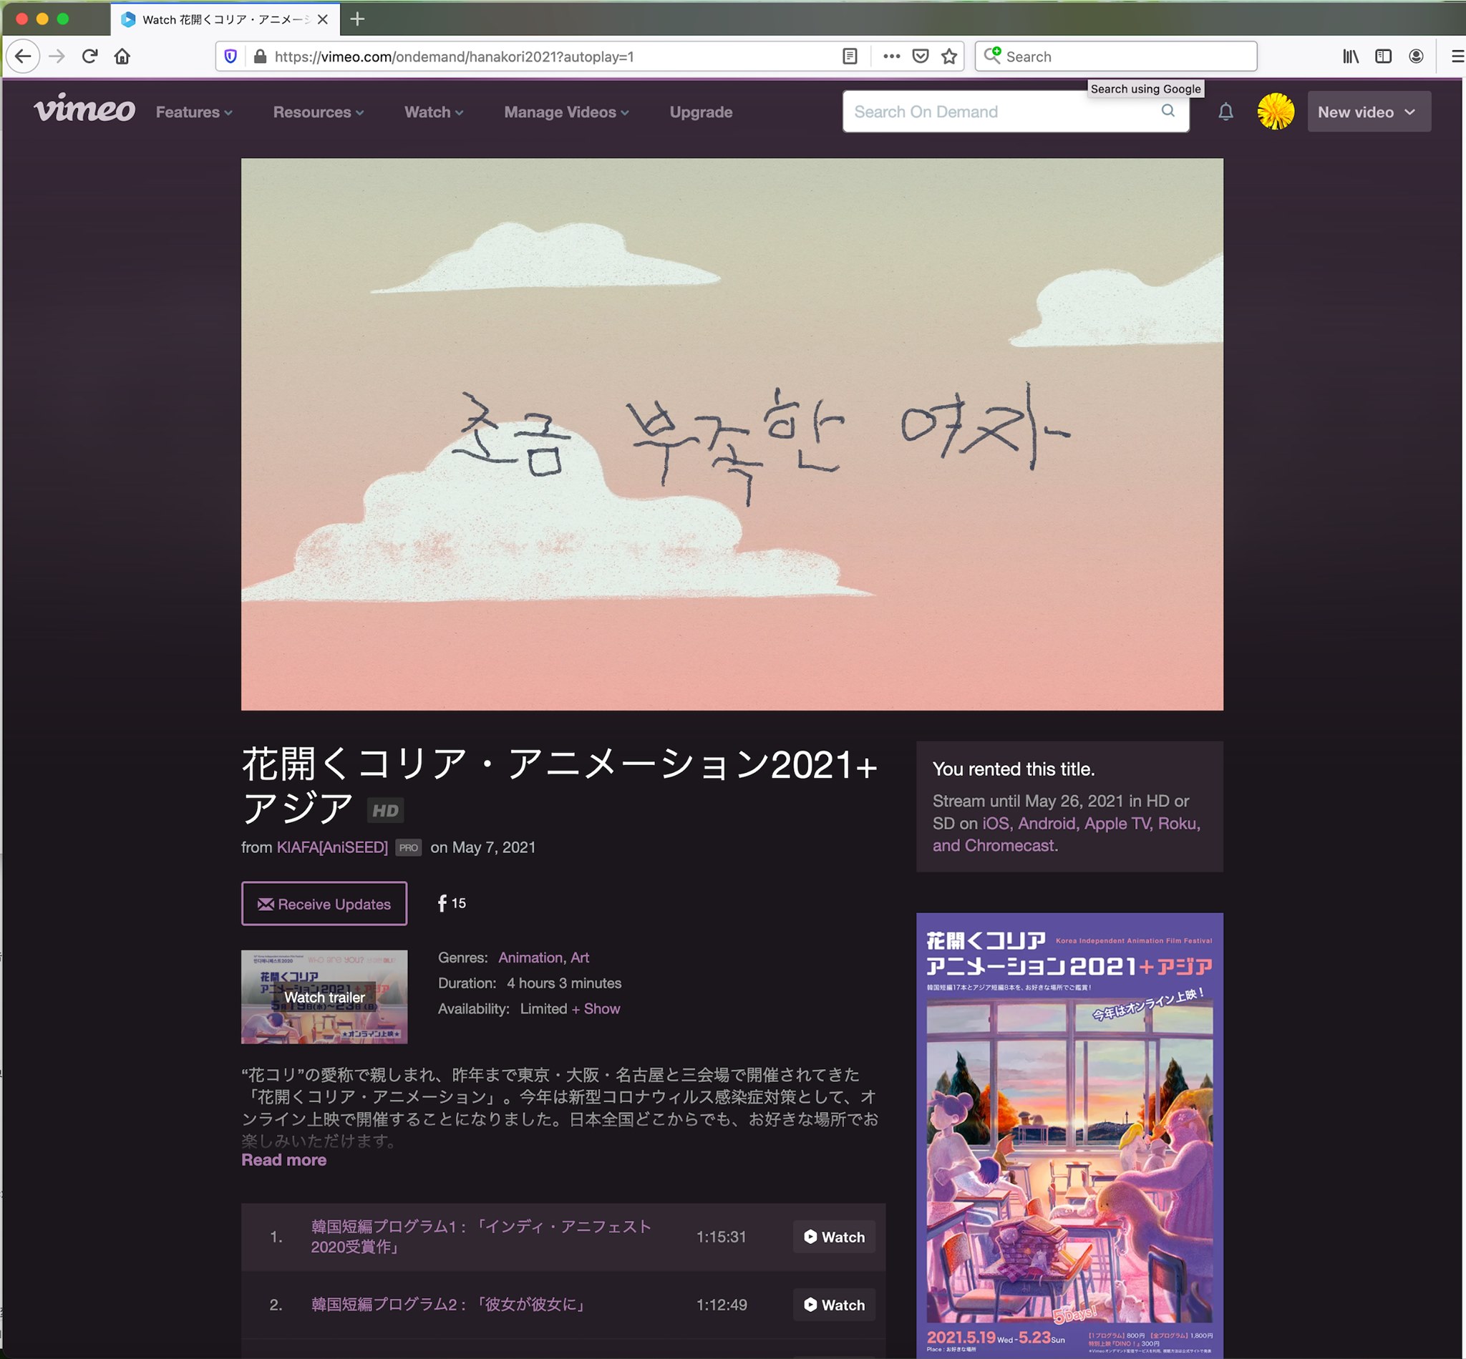1466x1359 pixels.
Task: Open the Chromecast streaming link
Action: [1010, 846]
